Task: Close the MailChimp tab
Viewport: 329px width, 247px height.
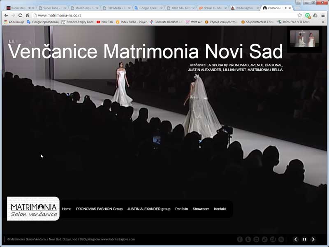Action: pyautogui.click(x=97, y=8)
